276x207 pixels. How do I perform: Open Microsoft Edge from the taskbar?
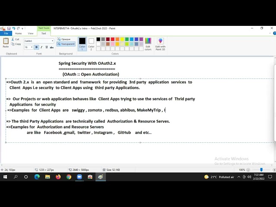(37, 177)
